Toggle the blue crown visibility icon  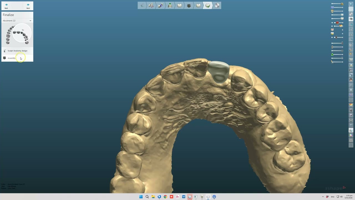pyautogui.click(x=332, y=7)
